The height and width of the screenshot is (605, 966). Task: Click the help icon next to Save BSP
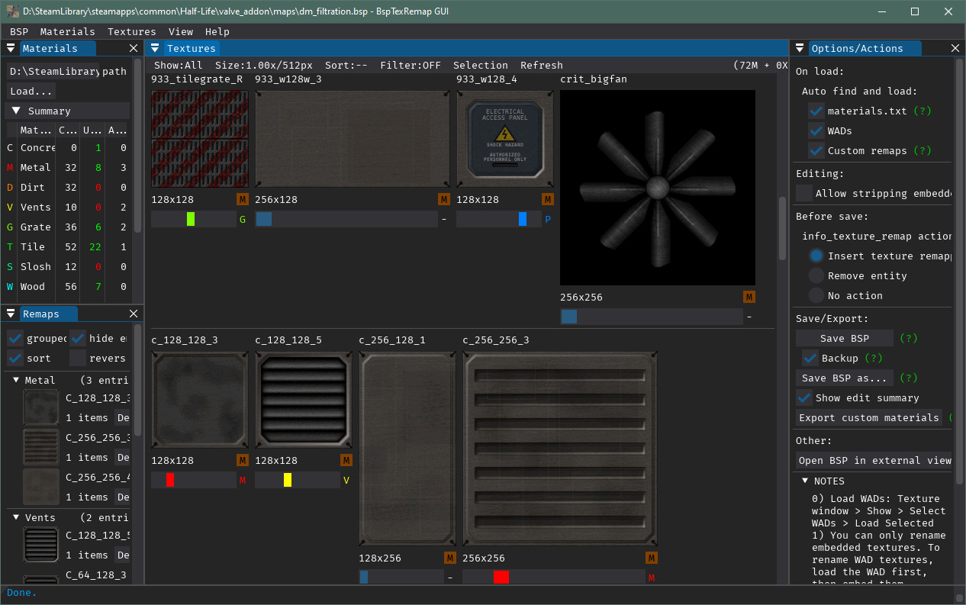tap(909, 338)
